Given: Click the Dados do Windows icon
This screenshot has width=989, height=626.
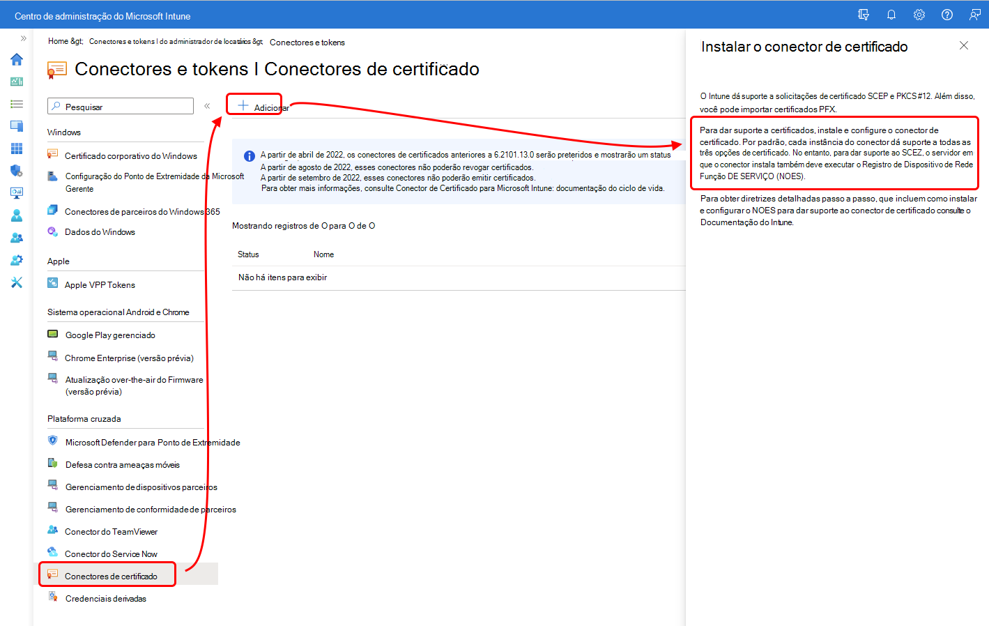Looking at the screenshot, I should pos(52,231).
